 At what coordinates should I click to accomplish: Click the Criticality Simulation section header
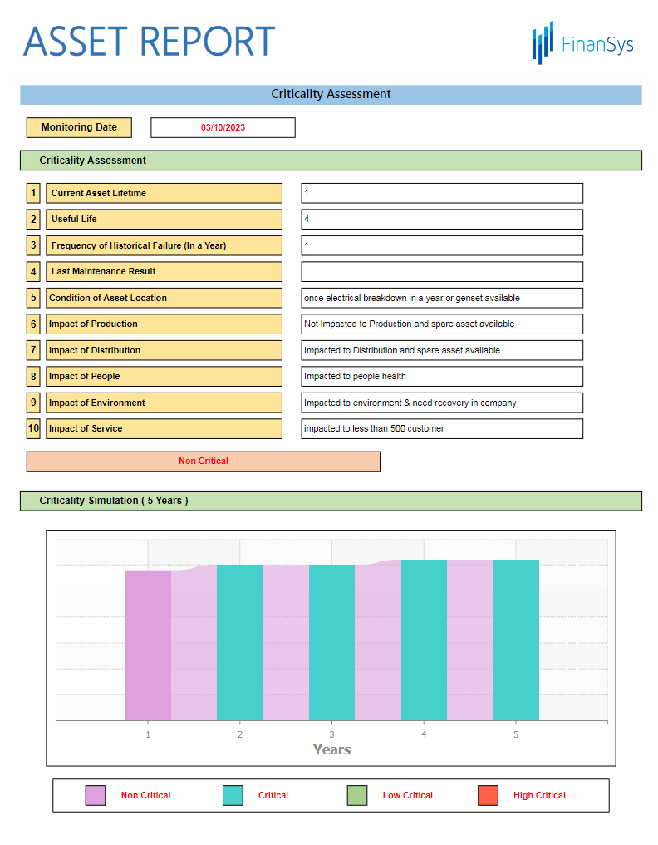[x=331, y=501]
